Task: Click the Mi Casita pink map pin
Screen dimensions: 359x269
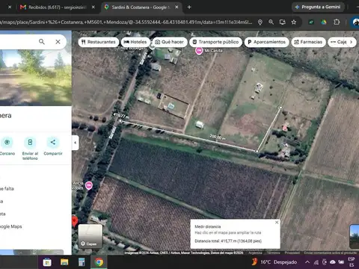Action: (199, 51)
